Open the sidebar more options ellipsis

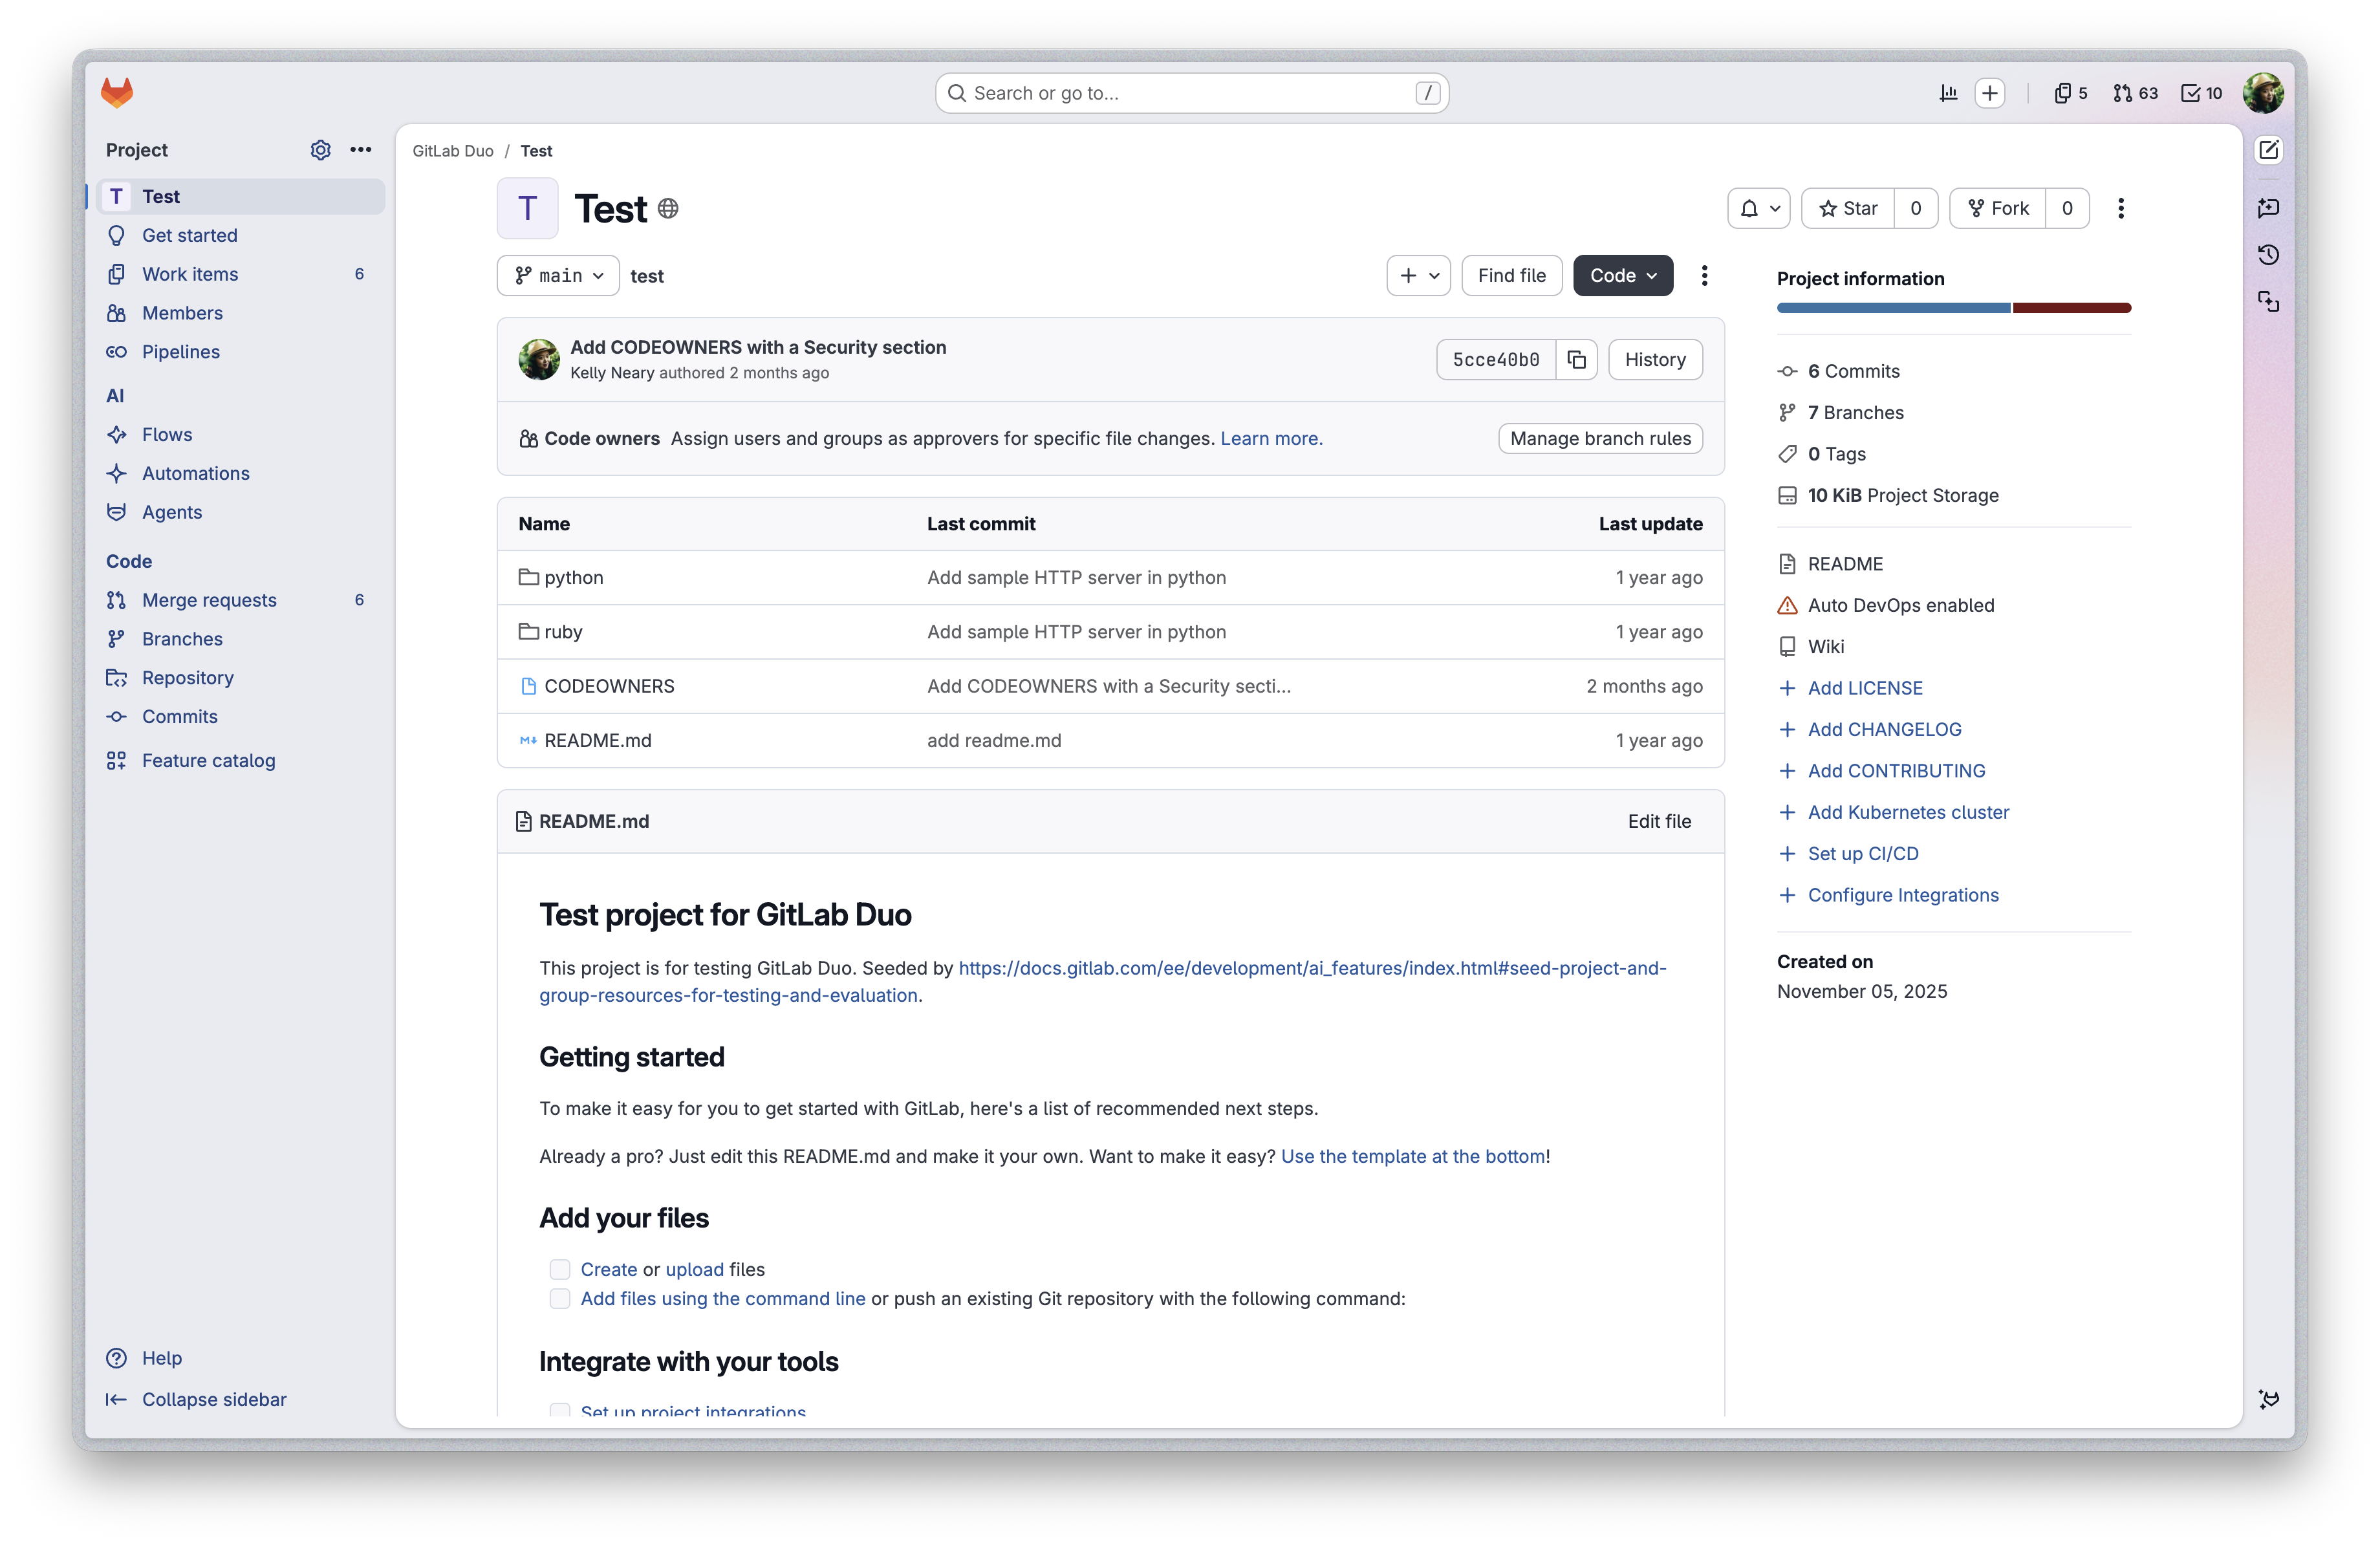click(361, 150)
